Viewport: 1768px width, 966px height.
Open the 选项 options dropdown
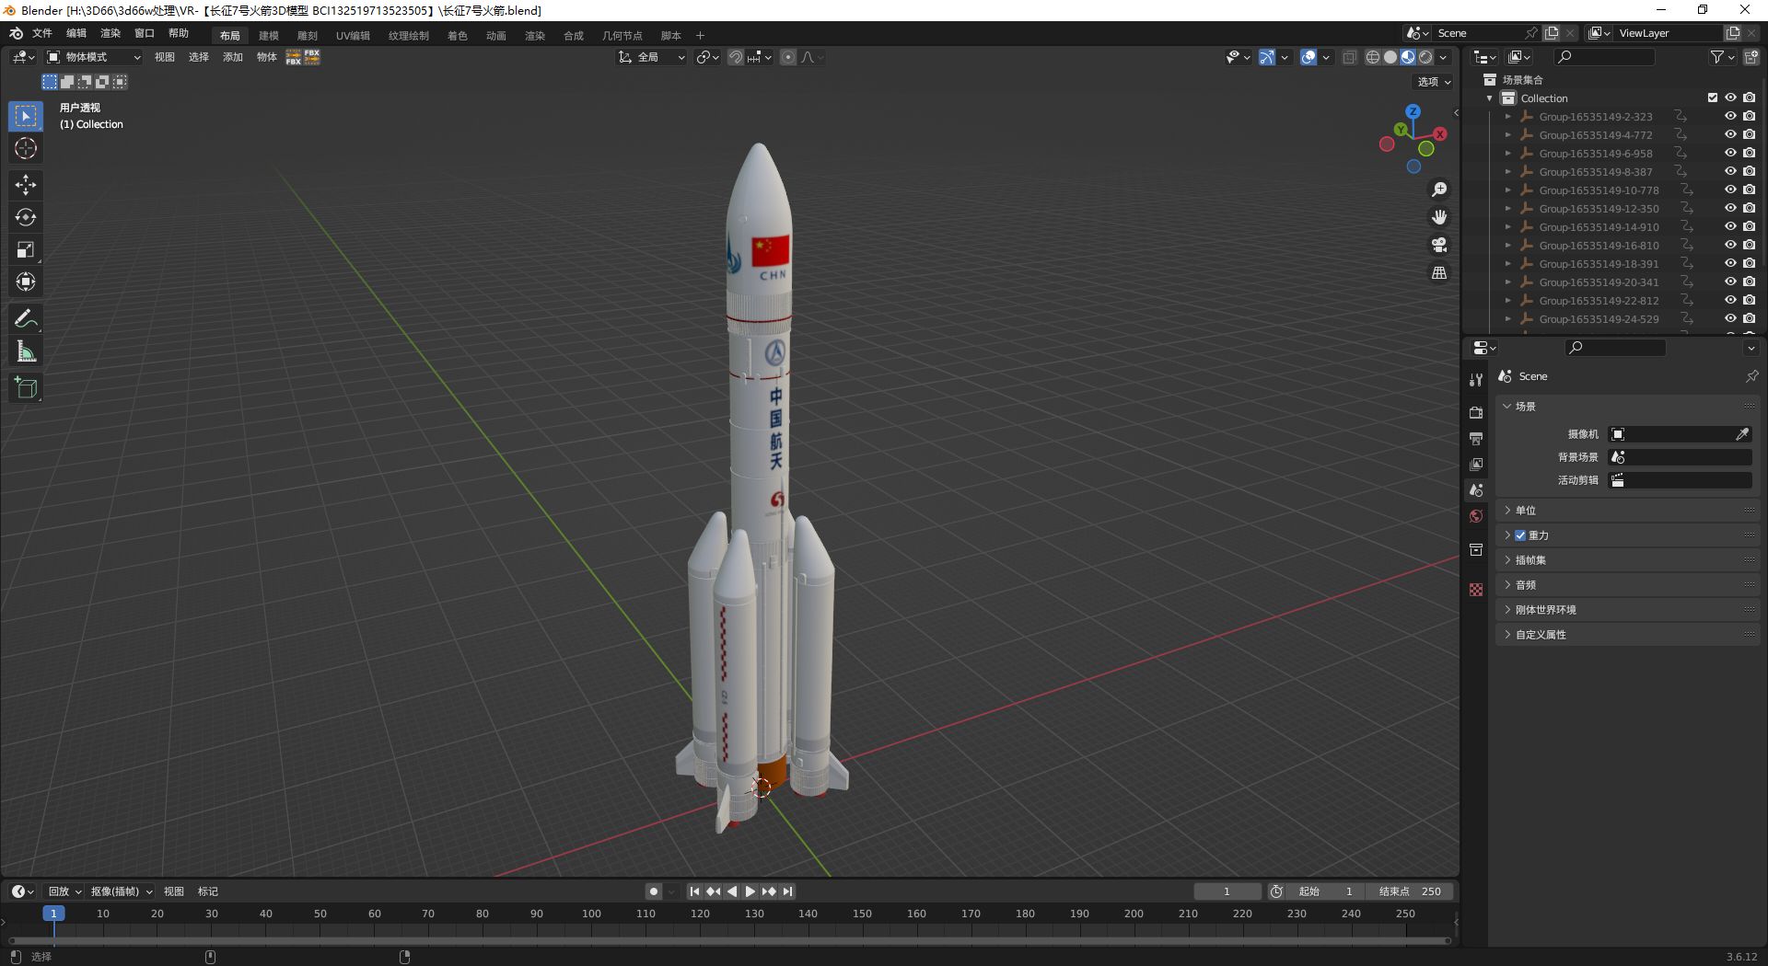click(1433, 82)
